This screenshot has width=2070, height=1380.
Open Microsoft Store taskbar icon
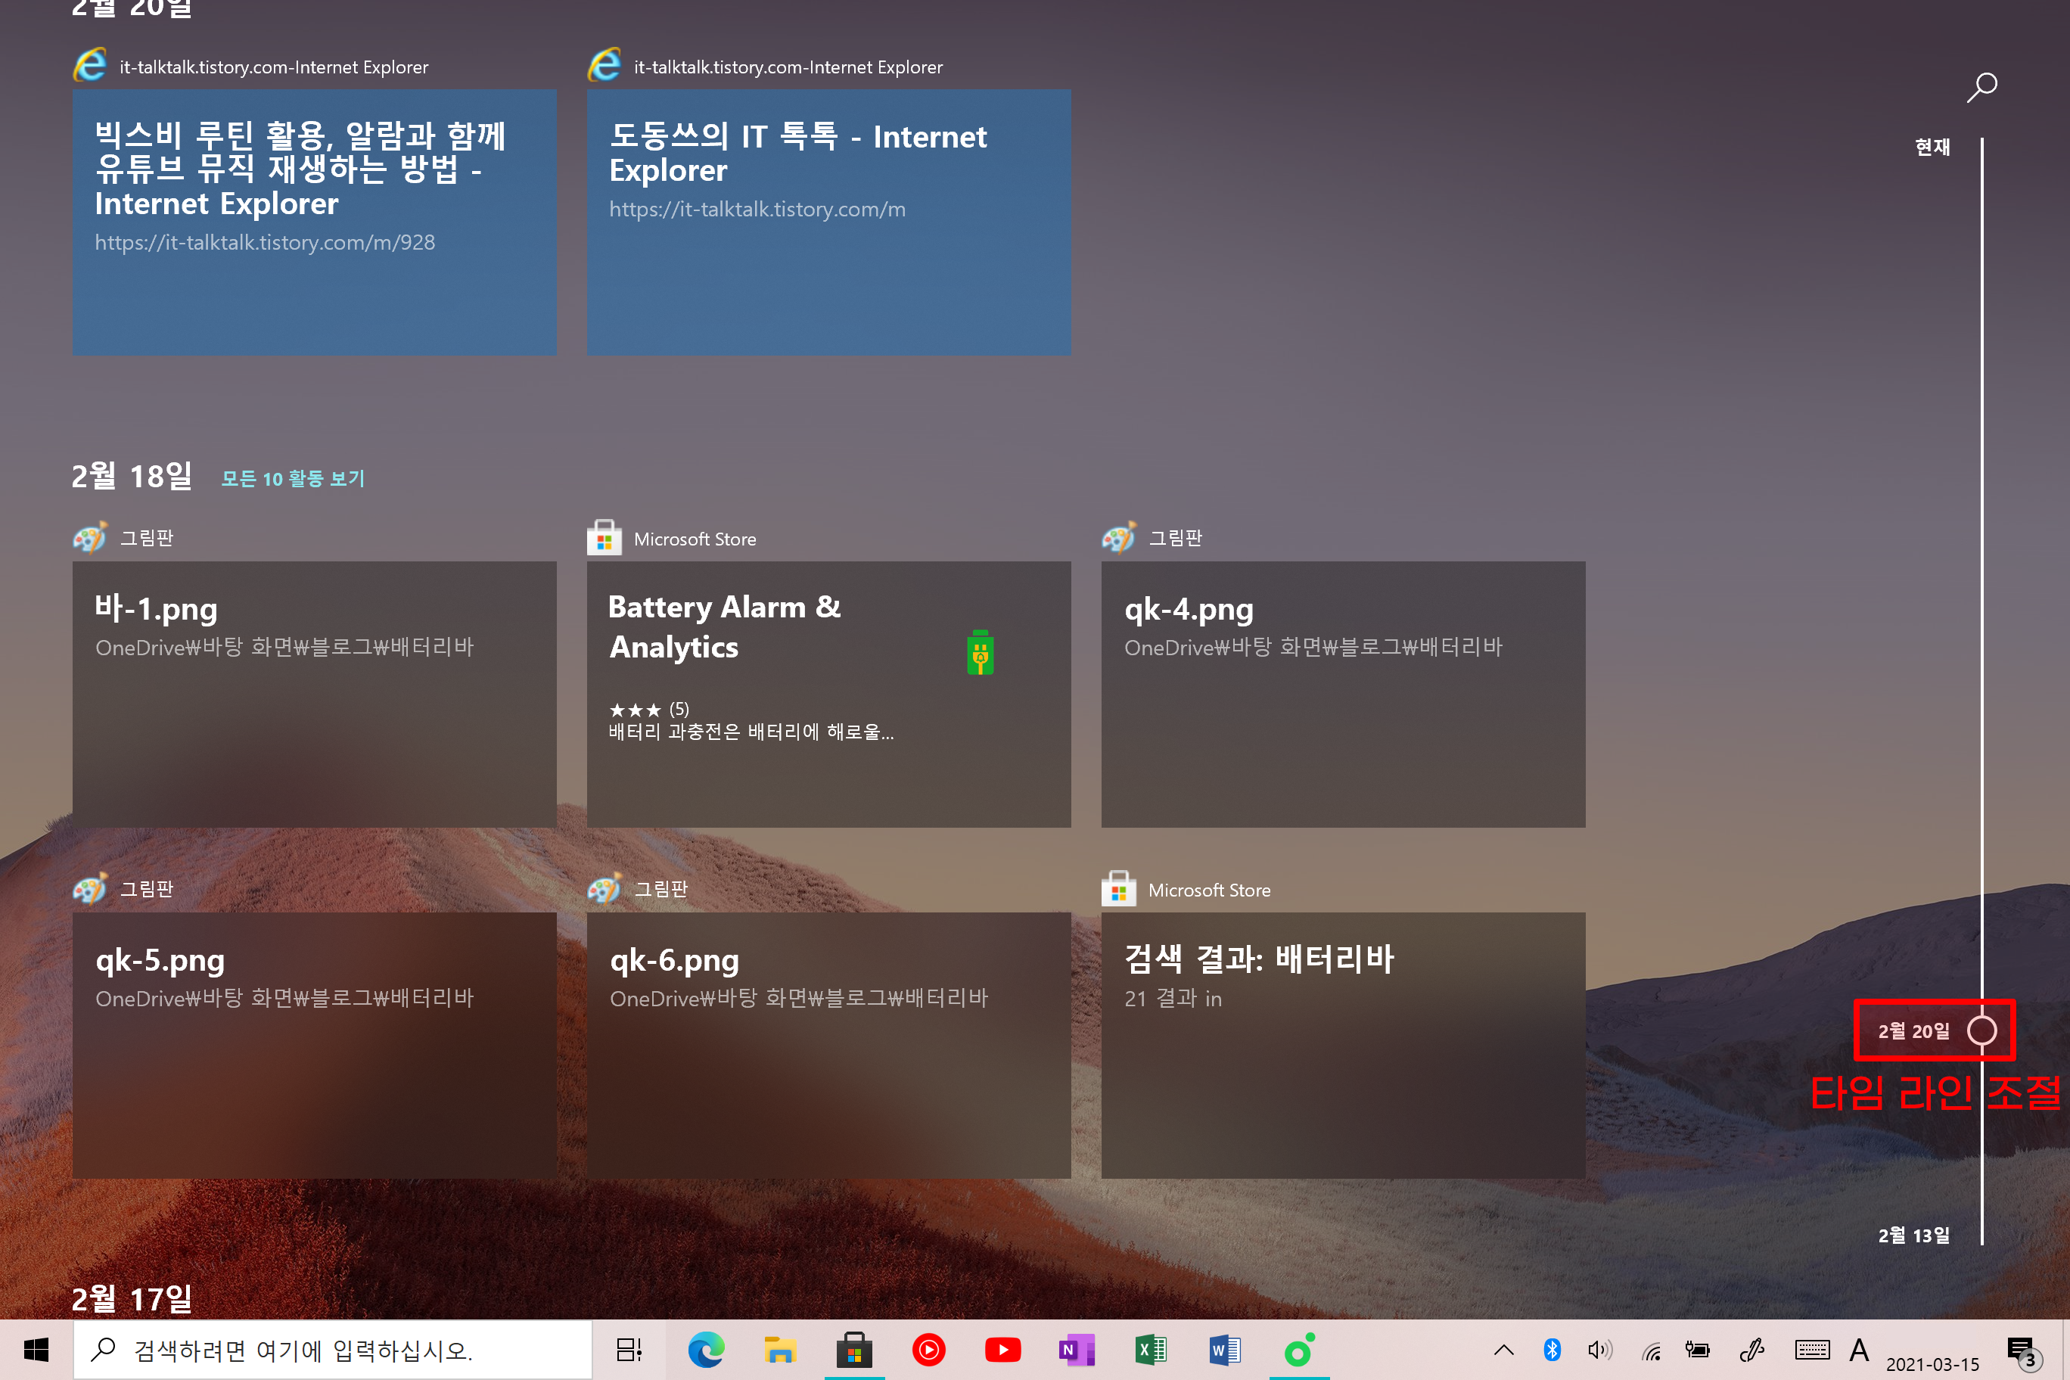[853, 1349]
